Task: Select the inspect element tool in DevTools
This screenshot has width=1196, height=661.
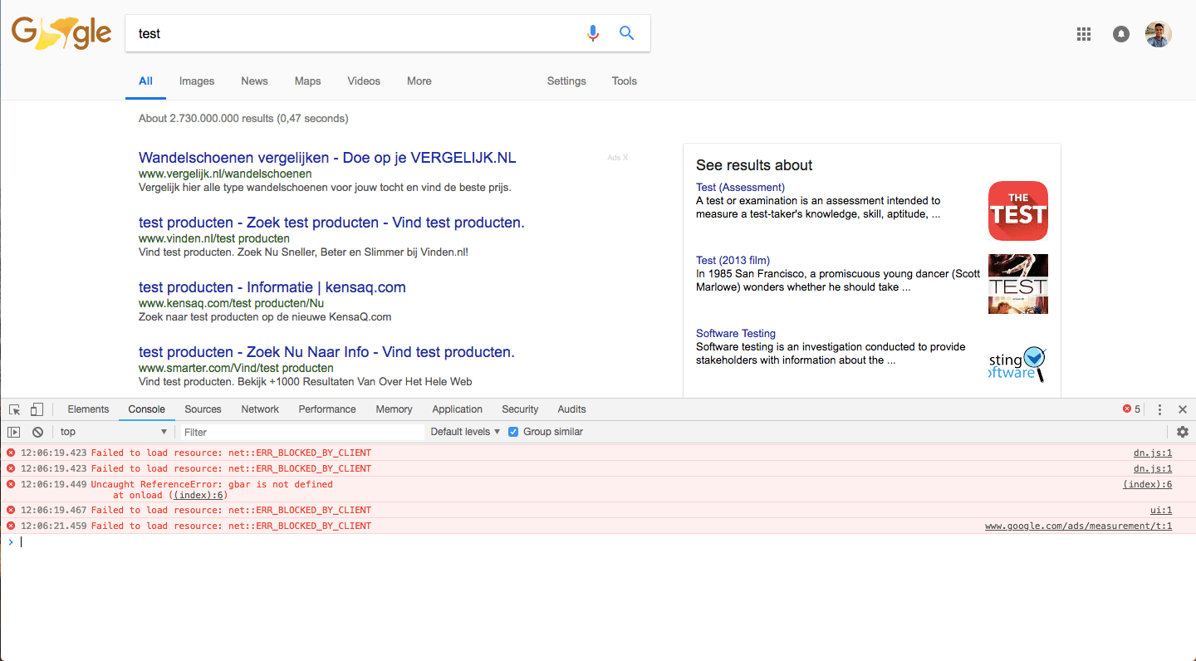Action: pos(13,409)
